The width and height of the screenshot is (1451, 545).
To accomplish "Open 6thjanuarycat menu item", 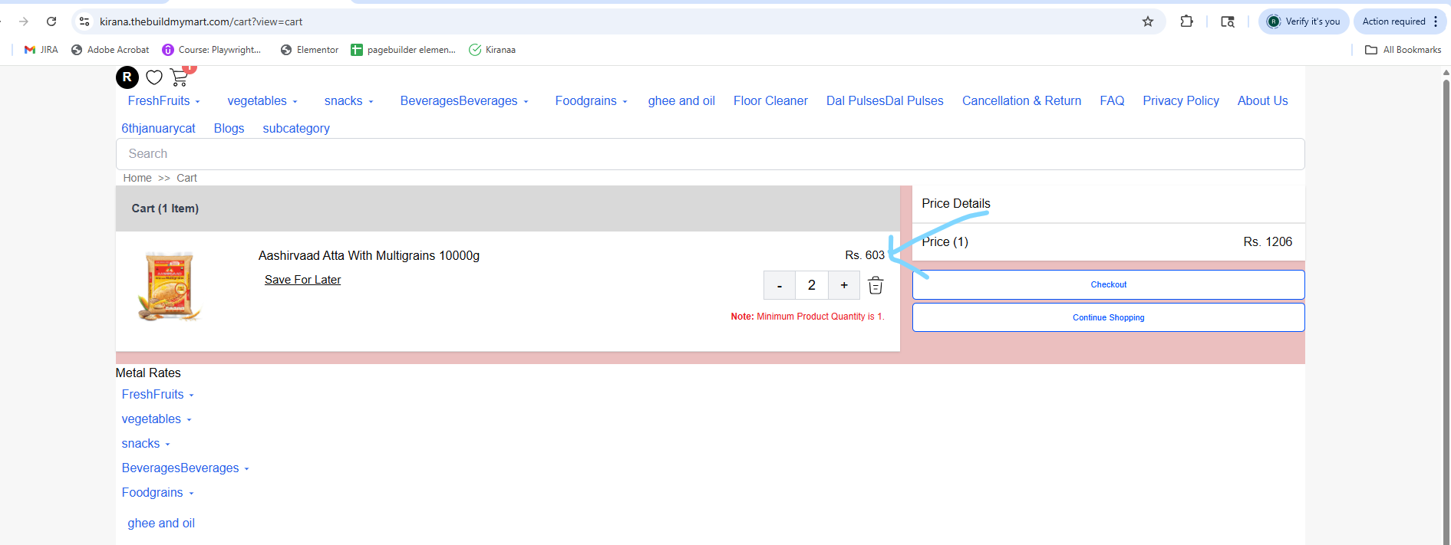I will (158, 129).
